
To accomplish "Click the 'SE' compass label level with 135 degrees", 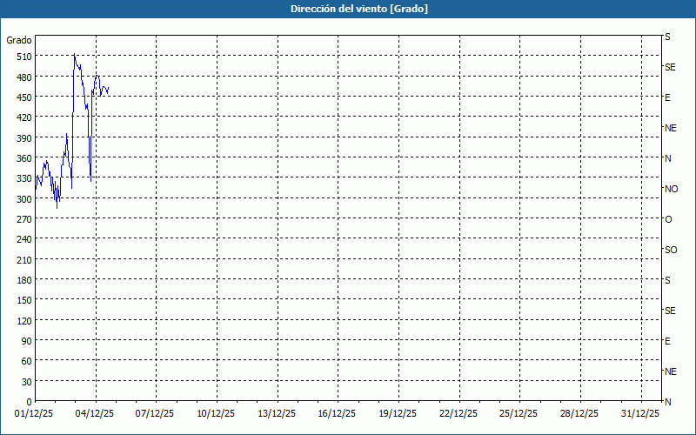I will 670,311.
